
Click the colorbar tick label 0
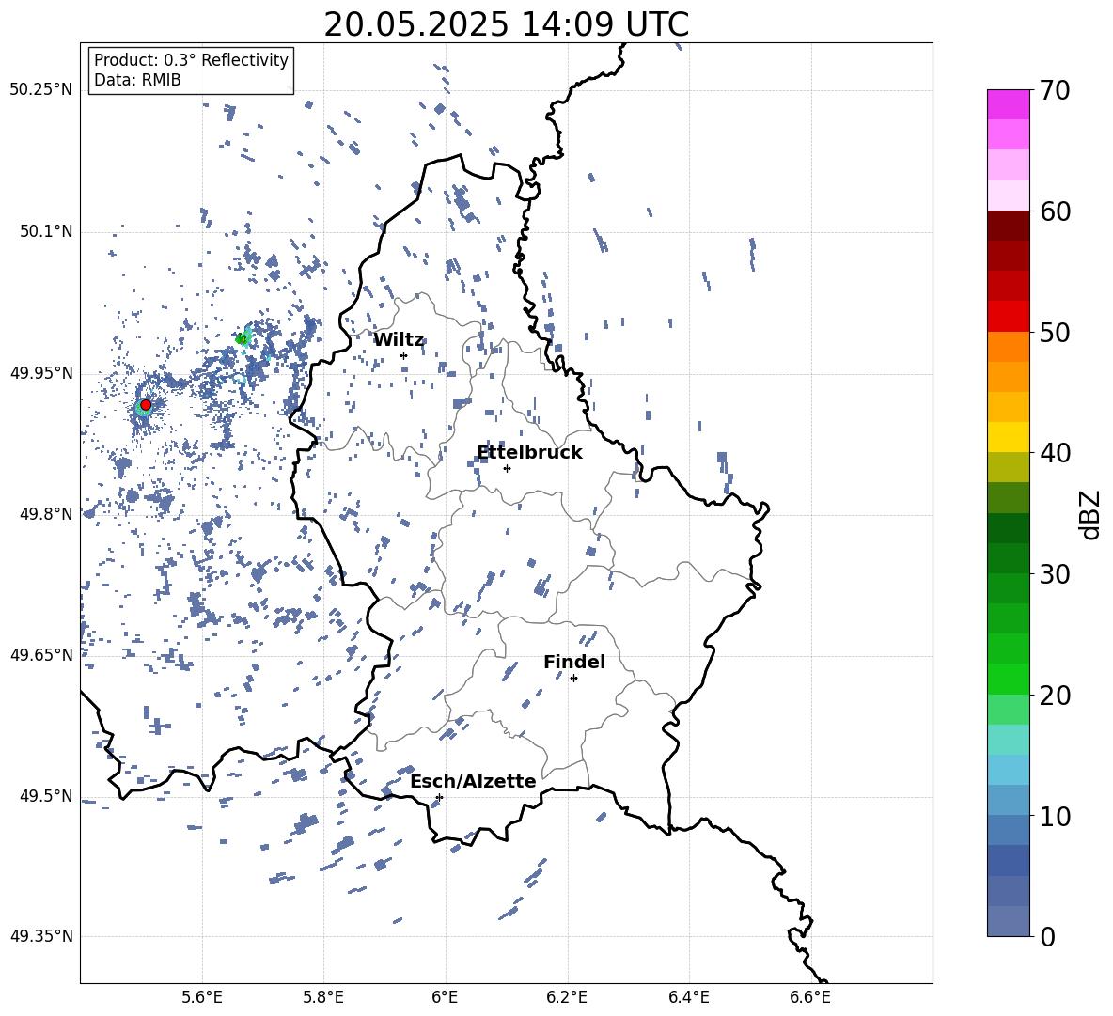1047,936
